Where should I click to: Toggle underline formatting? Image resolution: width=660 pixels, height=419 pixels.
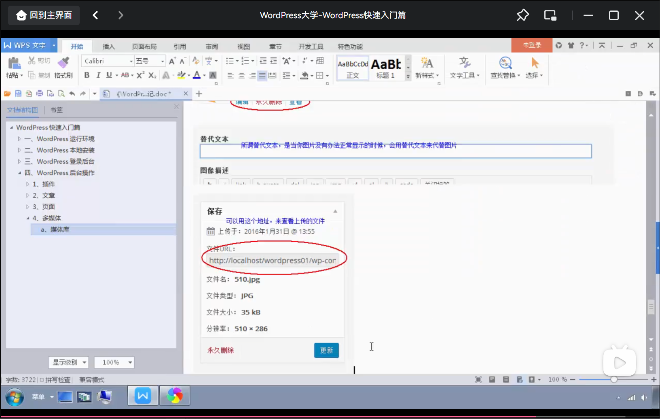pos(109,75)
